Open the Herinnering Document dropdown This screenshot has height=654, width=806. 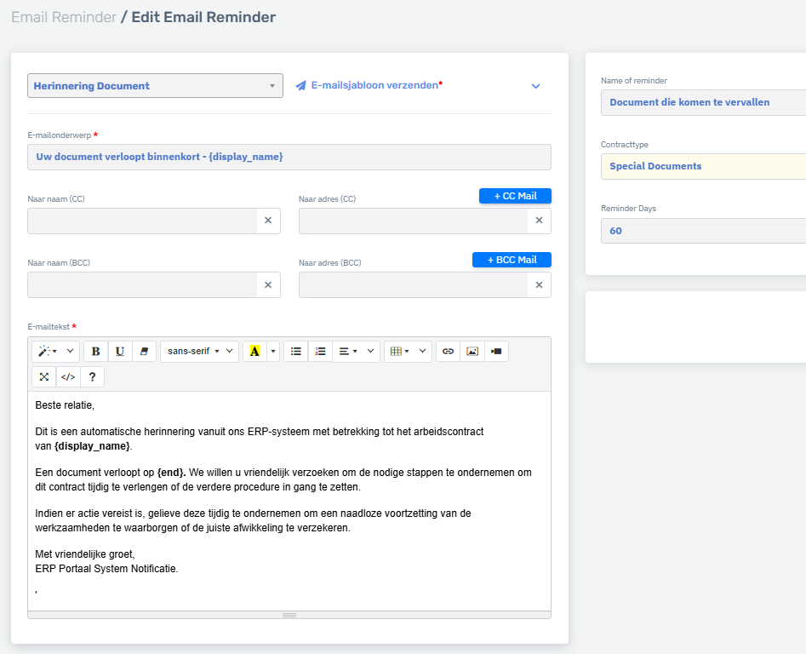click(155, 85)
